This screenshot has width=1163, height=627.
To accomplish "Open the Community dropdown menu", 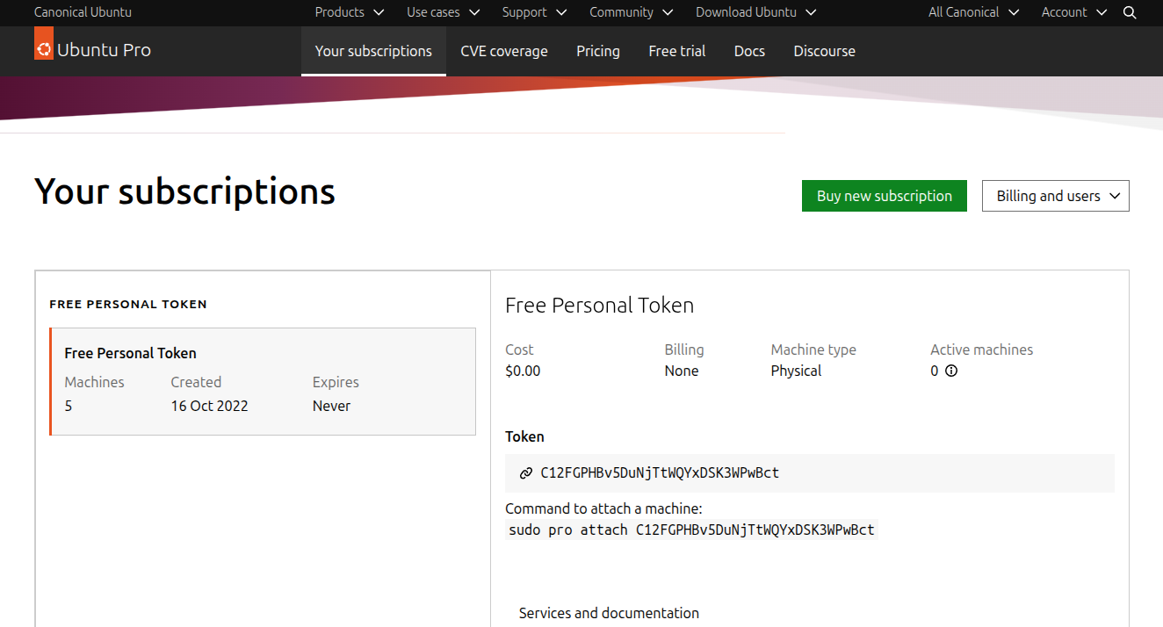I will (631, 12).
